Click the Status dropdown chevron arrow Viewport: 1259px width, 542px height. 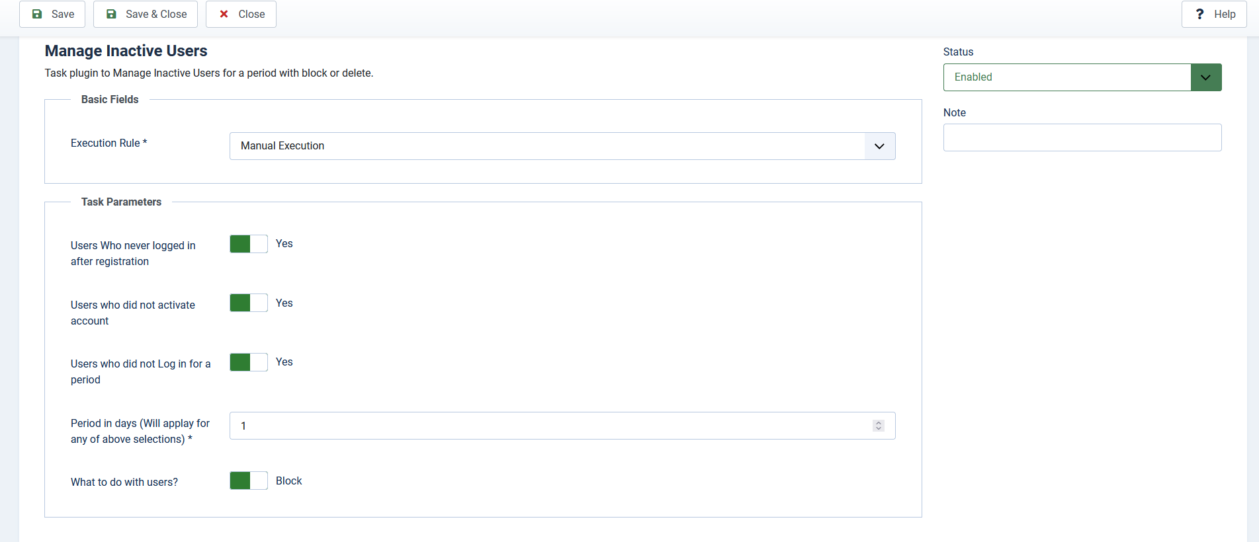pyautogui.click(x=1205, y=77)
